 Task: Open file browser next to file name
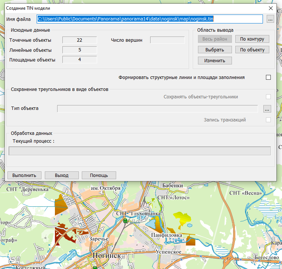point(270,19)
